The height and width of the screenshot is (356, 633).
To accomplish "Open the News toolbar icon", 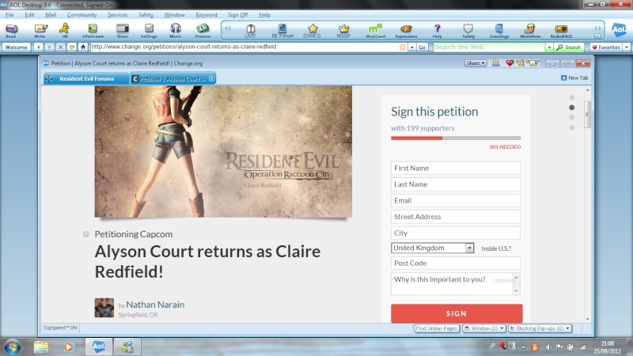I will coord(123,30).
